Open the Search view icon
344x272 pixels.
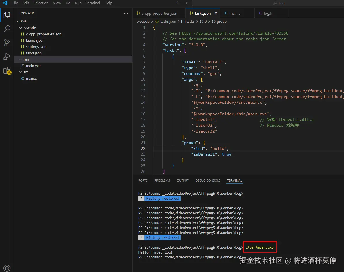(x=7, y=29)
